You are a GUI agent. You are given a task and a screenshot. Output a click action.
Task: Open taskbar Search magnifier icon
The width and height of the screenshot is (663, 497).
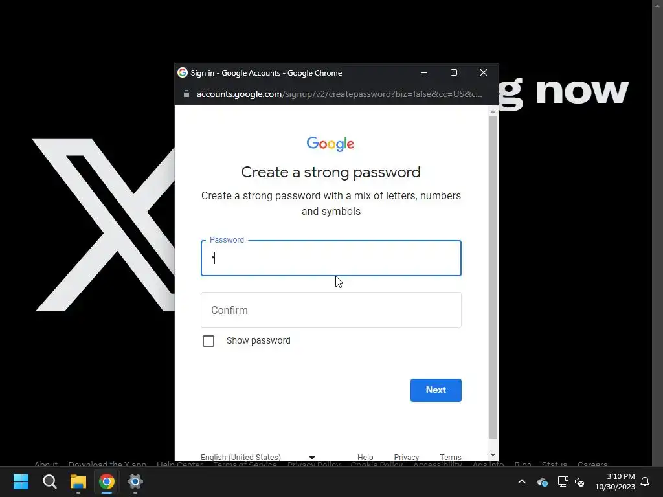tap(49, 481)
